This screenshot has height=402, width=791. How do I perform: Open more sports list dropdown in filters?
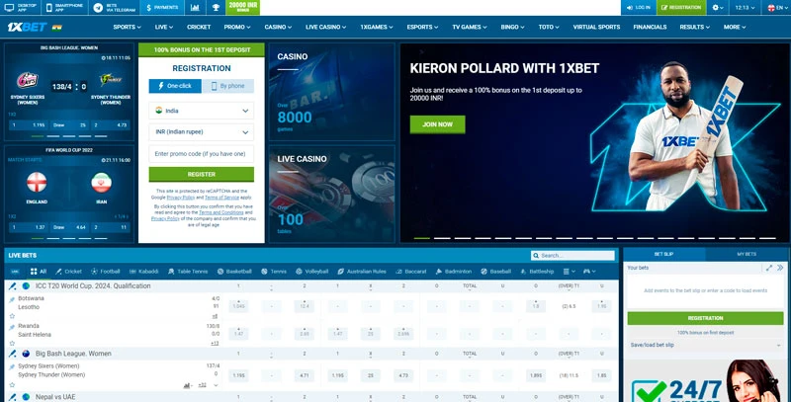pyautogui.click(x=569, y=271)
